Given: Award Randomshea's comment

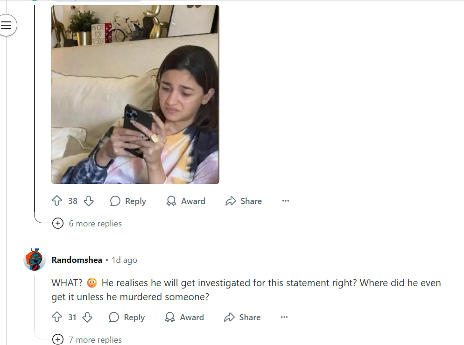Looking at the screenshot, I should point(184,317).
